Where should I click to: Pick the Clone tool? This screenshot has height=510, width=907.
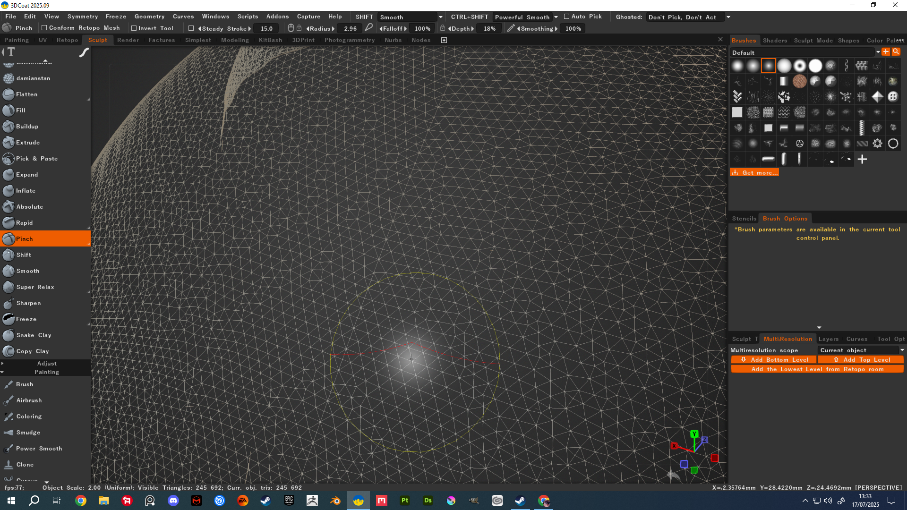(25, 465)
